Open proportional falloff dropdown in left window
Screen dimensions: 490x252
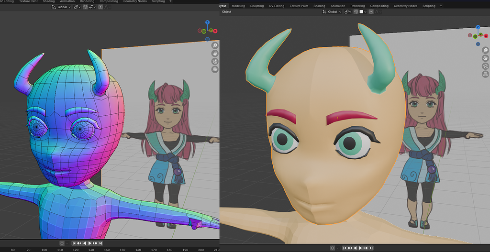pyautogui.click(x=108, y=7)
